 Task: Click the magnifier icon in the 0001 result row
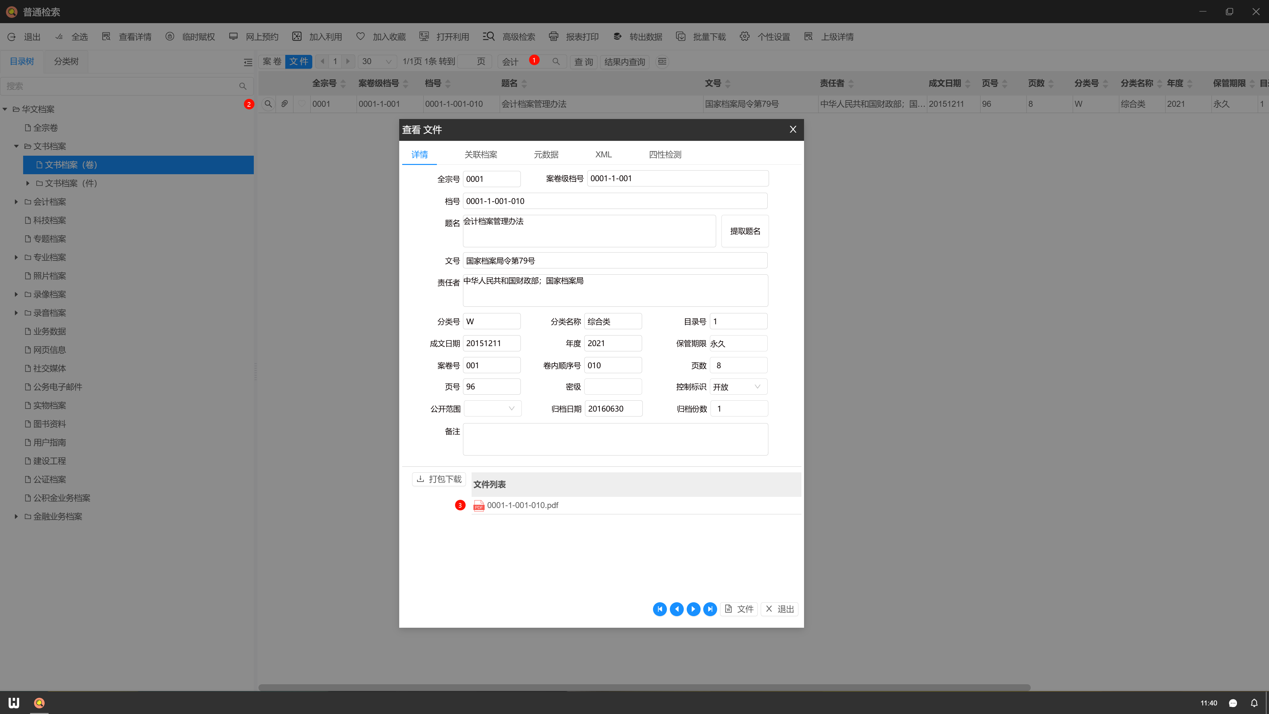coord(268,104)
